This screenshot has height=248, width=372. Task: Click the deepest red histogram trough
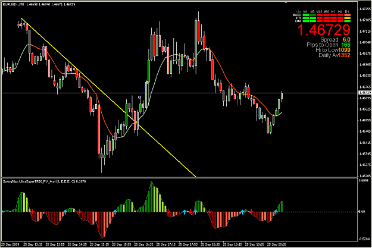102,225
